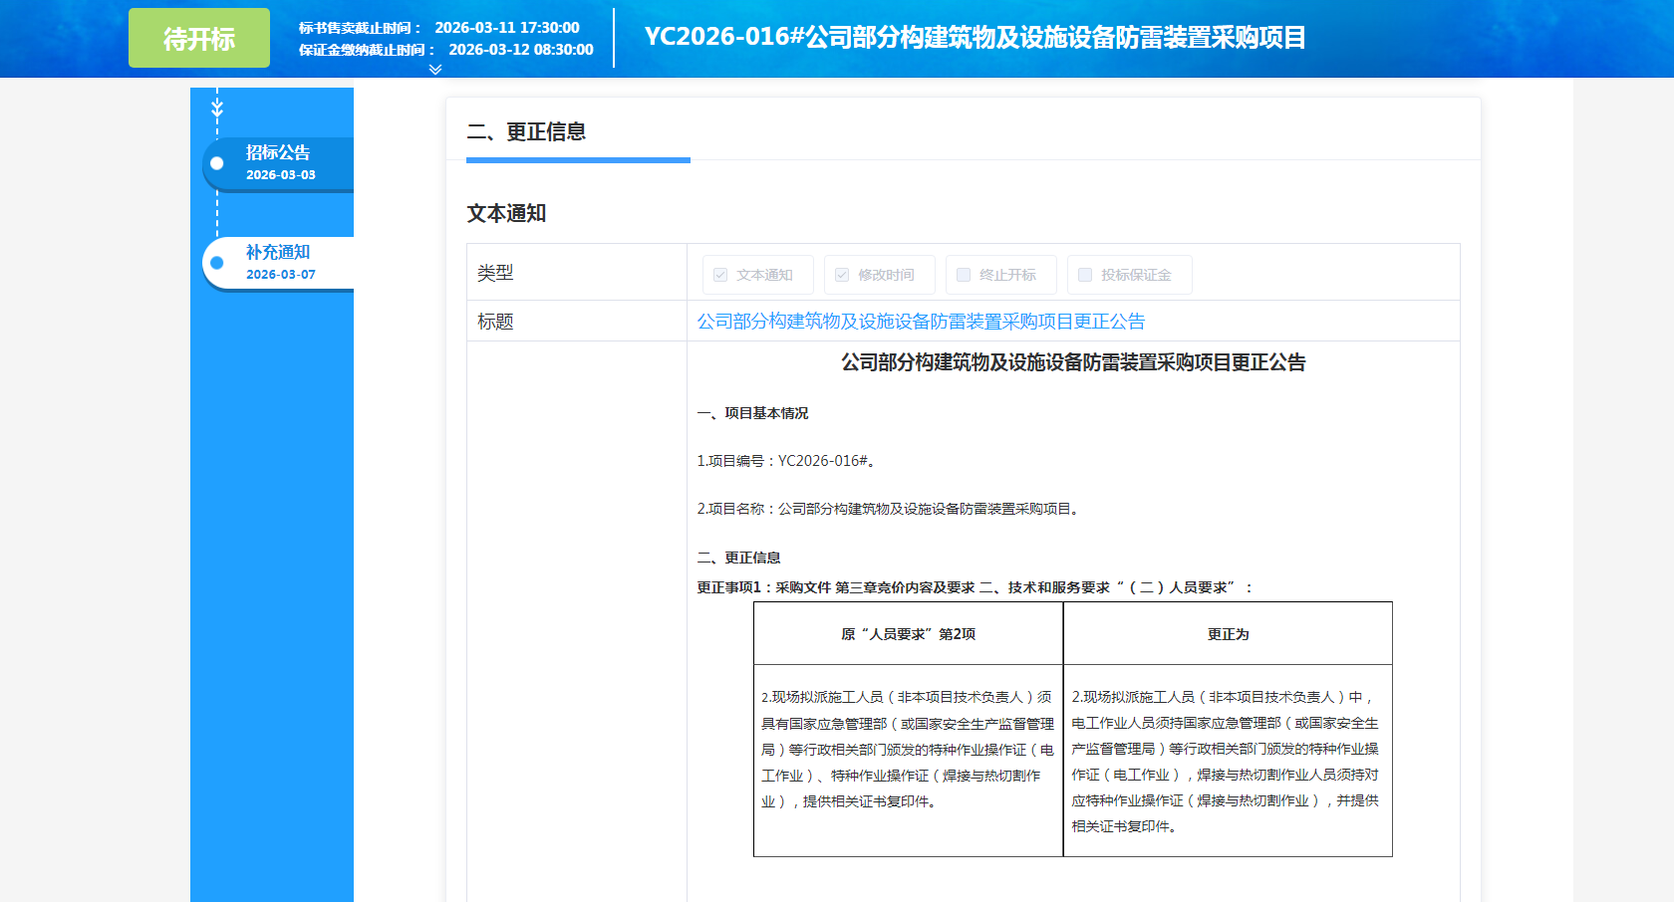Click the 更正为 table header cell
The image size is (1674, 902).
tap(1228, 634)
